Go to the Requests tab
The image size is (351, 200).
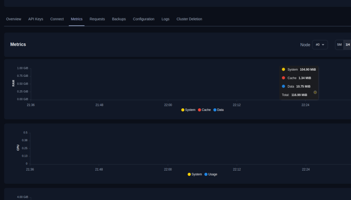tap(97, 19)
